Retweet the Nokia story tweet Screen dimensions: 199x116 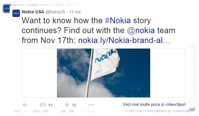click(43, 105)
